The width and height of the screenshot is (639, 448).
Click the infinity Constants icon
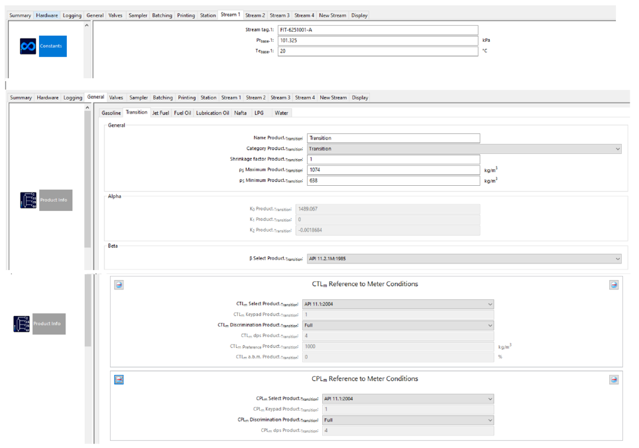[28, 46]
